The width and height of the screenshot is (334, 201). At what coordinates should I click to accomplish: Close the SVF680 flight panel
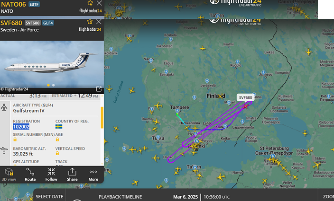(x=99, y=22)
